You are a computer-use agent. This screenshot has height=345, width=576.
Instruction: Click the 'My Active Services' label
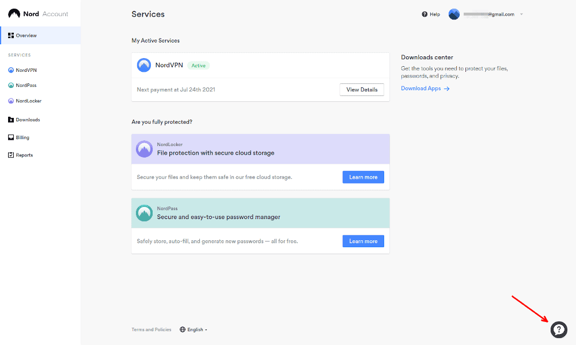tap(156, 41)
